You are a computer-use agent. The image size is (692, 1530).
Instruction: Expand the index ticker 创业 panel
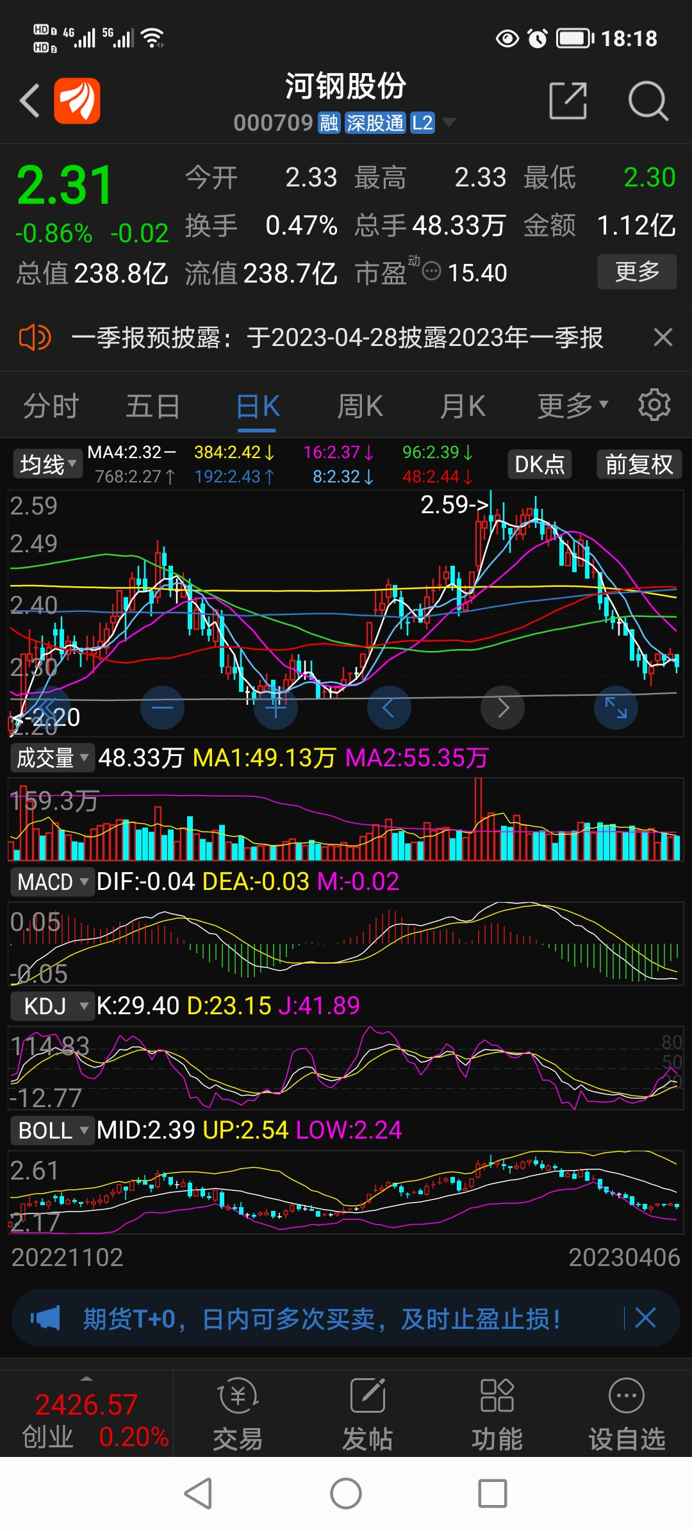[86, 1415]
